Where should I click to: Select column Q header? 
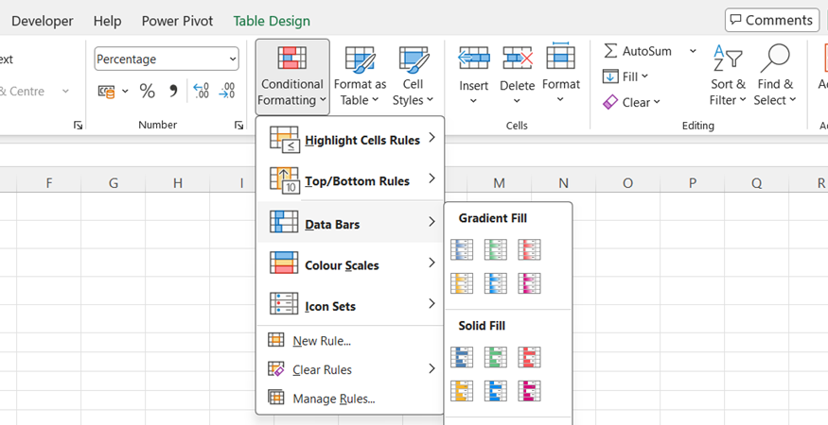tap(757, 183)
